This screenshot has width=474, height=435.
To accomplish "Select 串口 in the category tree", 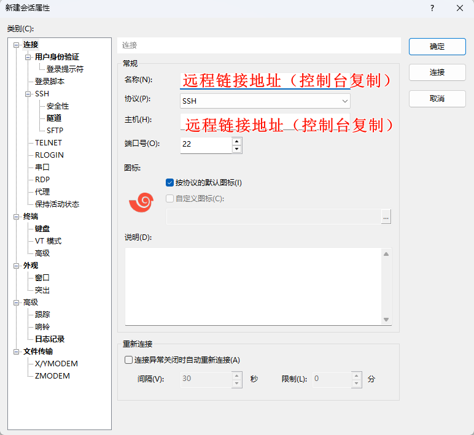I will 42,167.
